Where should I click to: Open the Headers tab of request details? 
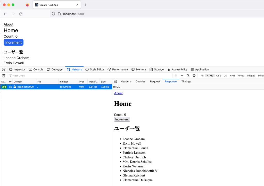[126, 82]
